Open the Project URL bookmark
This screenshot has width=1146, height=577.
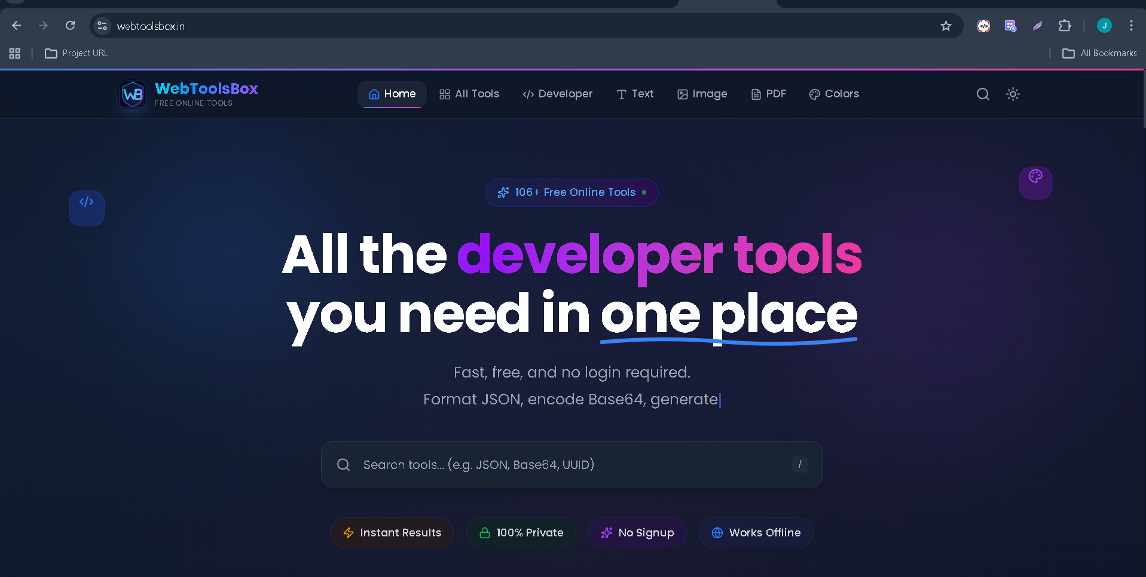point(76,53)
